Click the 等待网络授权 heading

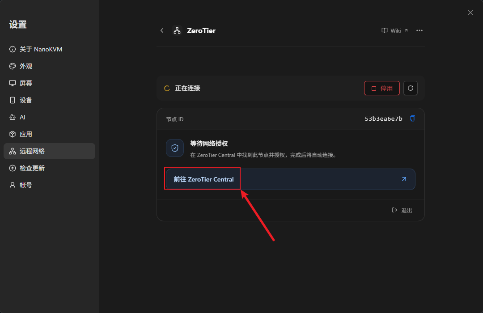[209, 144]
